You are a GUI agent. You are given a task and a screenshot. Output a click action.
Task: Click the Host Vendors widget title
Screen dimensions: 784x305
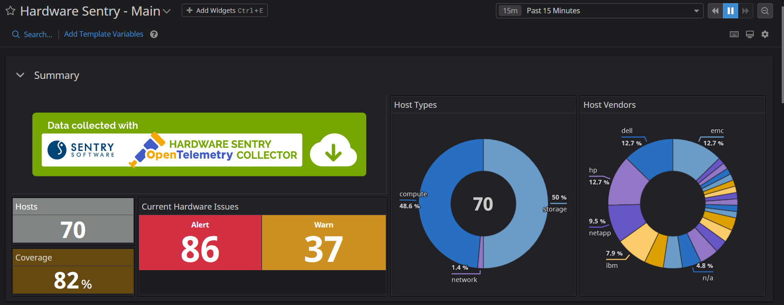point(609,105)
